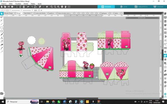Activate the Pan hand tool

pyautogui.click(x=65, y=7)
